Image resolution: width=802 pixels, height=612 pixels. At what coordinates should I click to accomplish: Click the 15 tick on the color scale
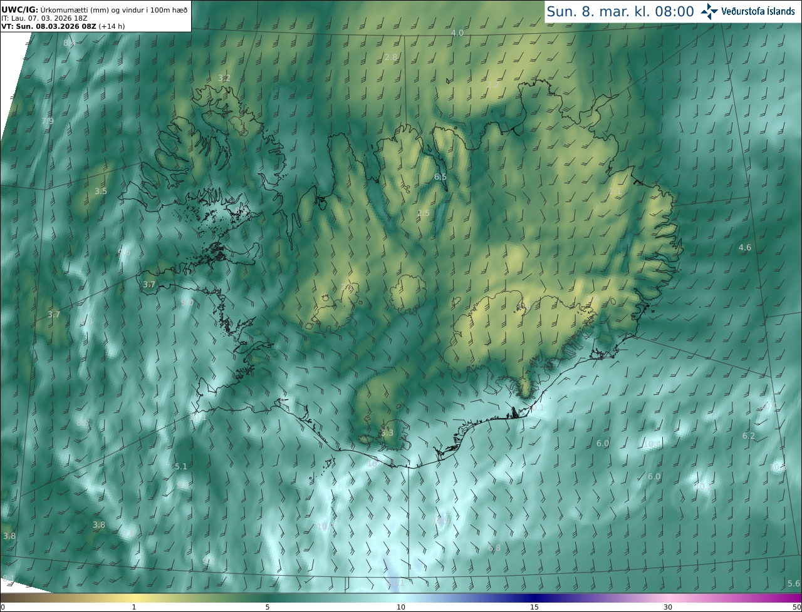click(x=534, y=607)
